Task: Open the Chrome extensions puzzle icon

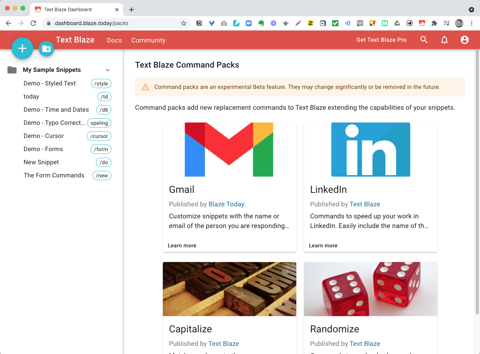Action: (434, 23)
